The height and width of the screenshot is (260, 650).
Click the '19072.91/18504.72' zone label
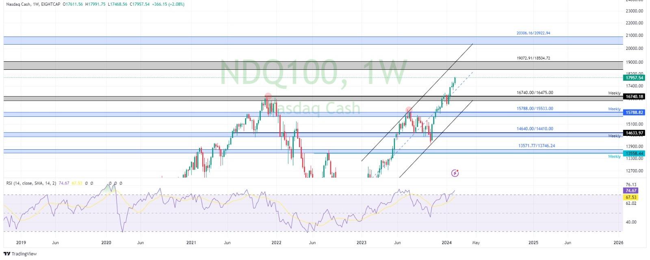(533, 58)
